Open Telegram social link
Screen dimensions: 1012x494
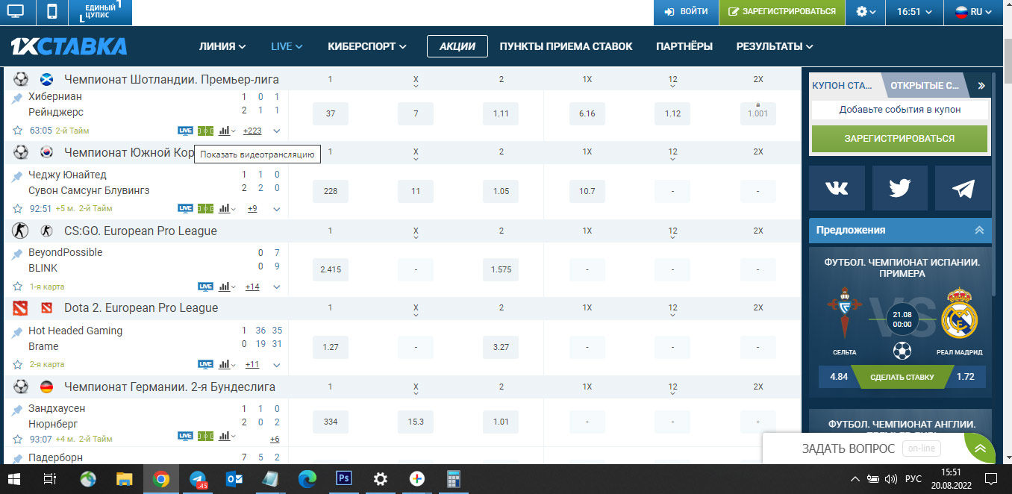click(963, 188)
